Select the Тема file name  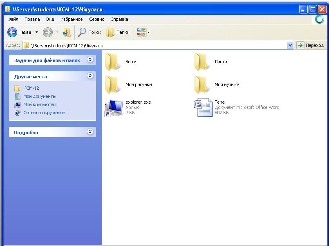pos(219,102)
